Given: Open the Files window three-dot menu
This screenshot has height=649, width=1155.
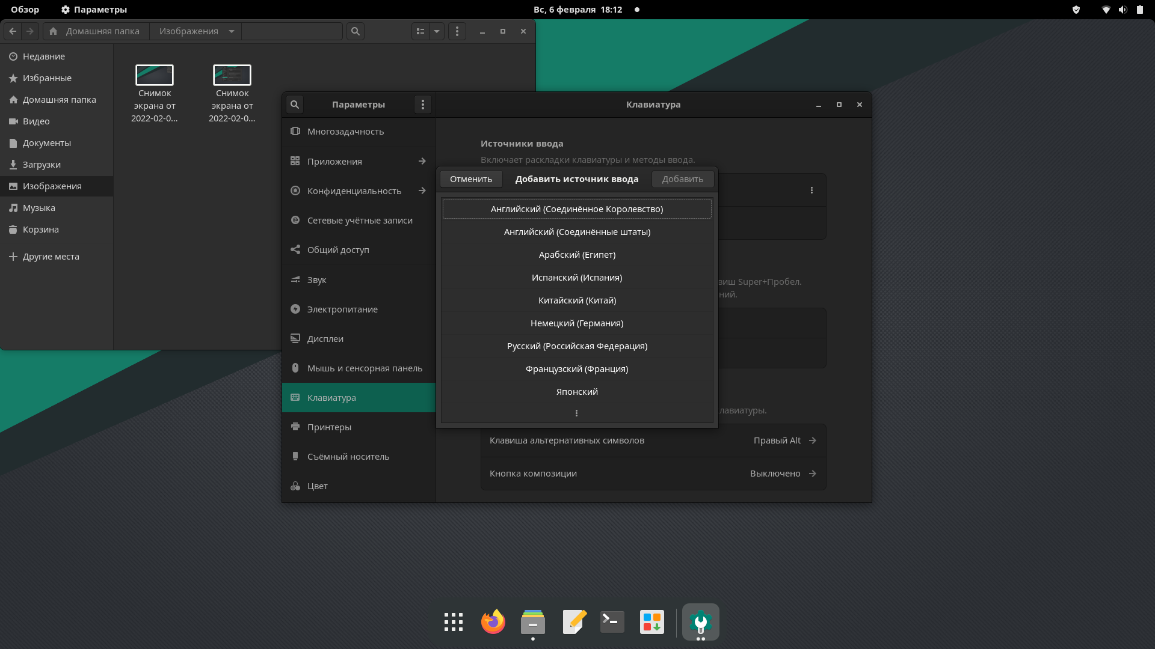Looking at the screenshot, I should tap(457, 31).
